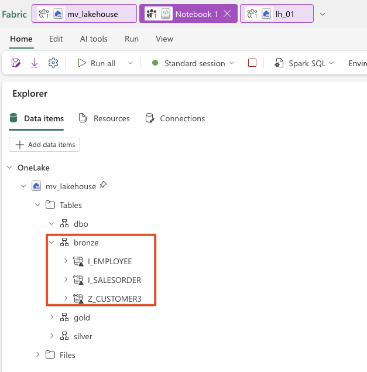The image size is (367, 372).
Task: Open the Run all dropdown arrow
Action: [x=130, y=63]
